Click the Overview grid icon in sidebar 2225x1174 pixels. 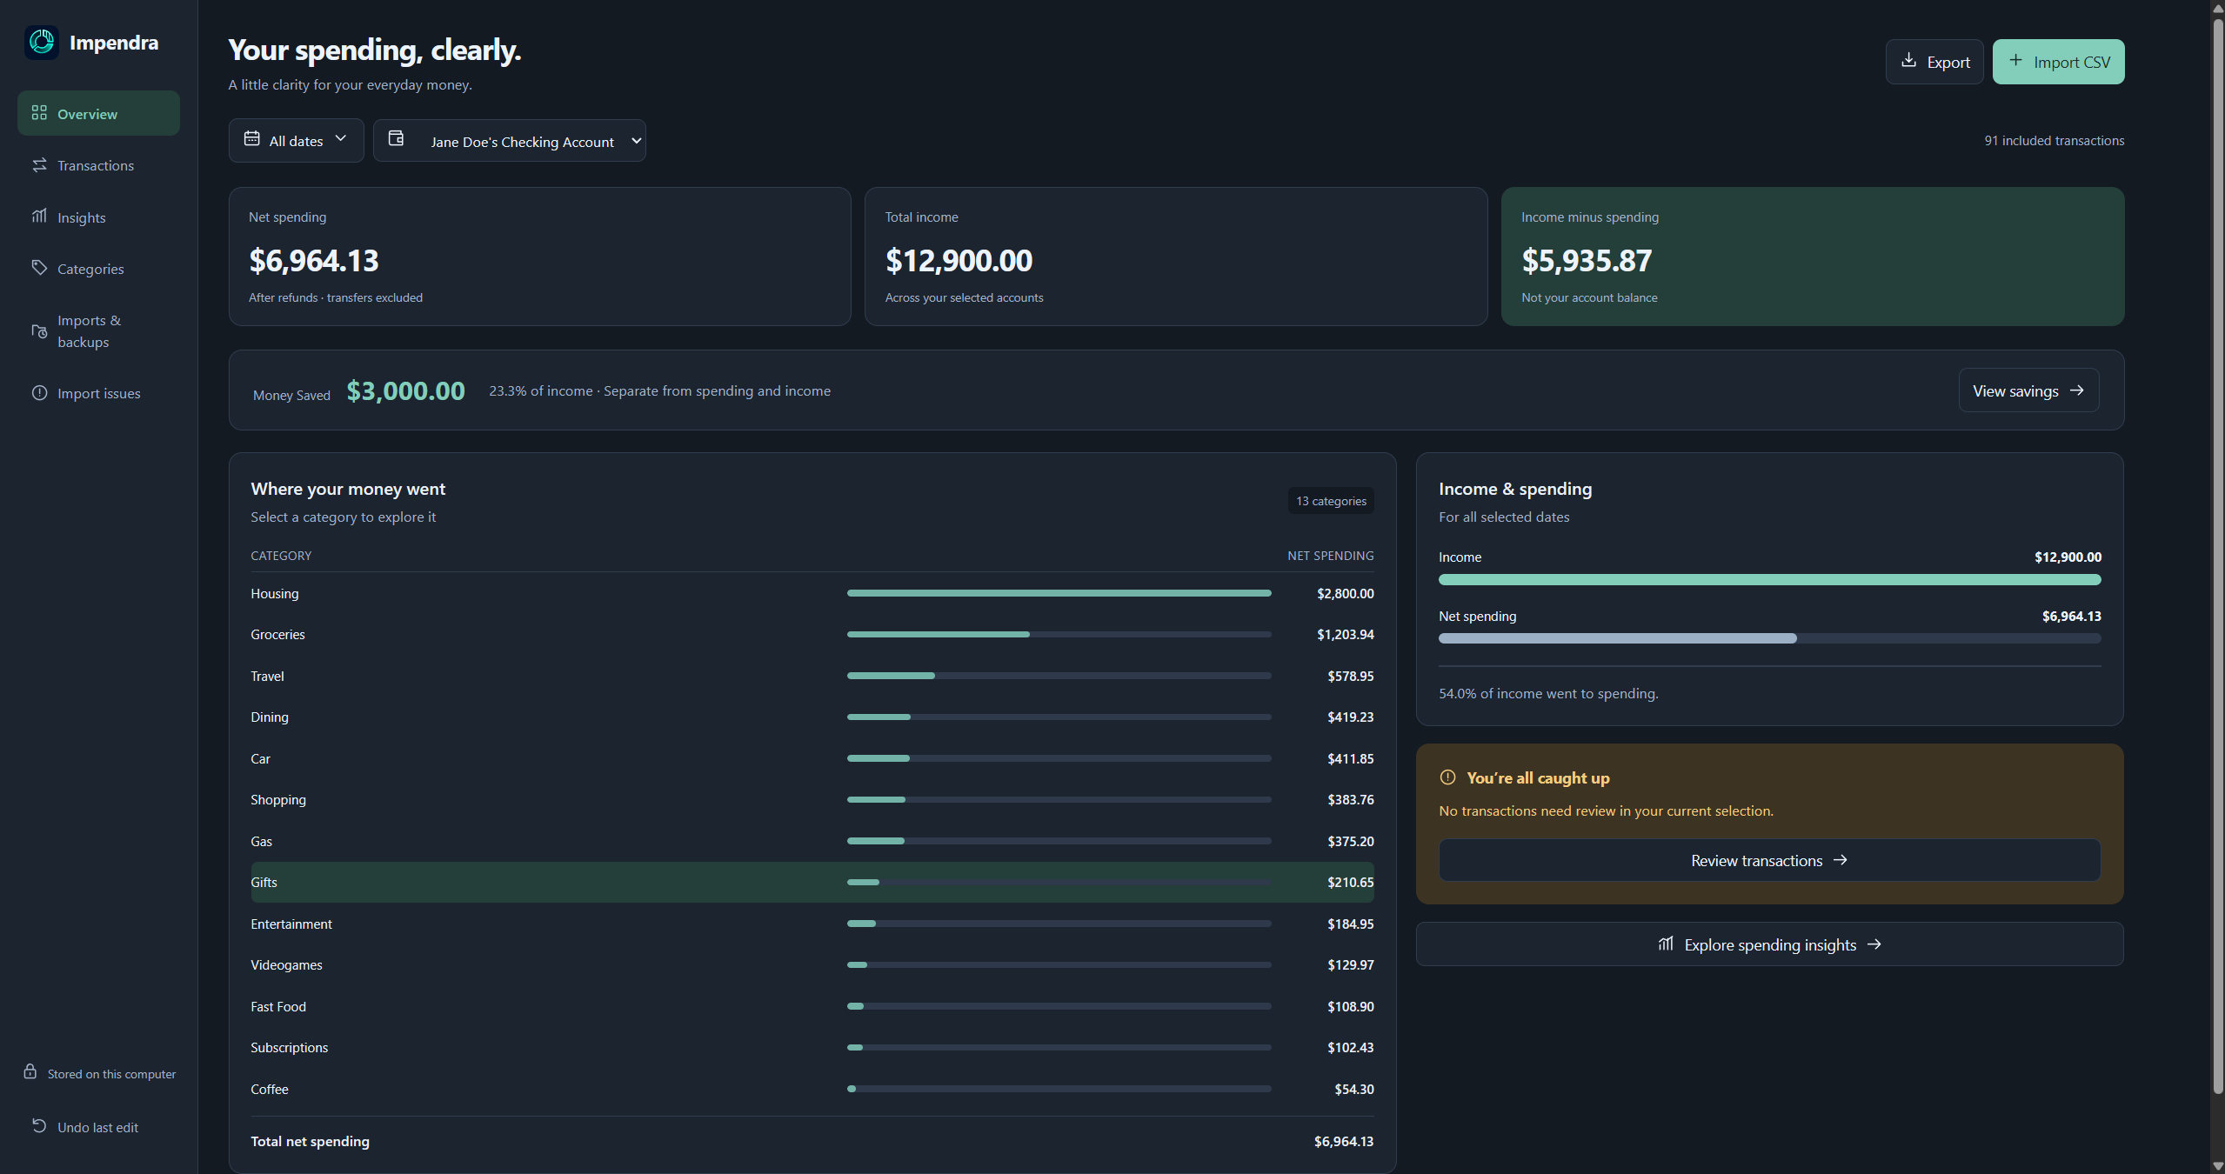[39, 113]
